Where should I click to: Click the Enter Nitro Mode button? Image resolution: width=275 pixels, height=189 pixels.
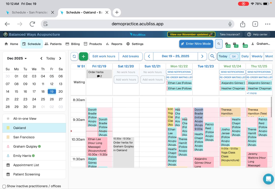(x=196, y=44)
